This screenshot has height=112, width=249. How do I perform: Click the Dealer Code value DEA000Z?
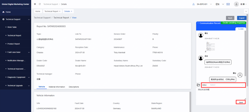pyautogui.click(x=41, y=66)
